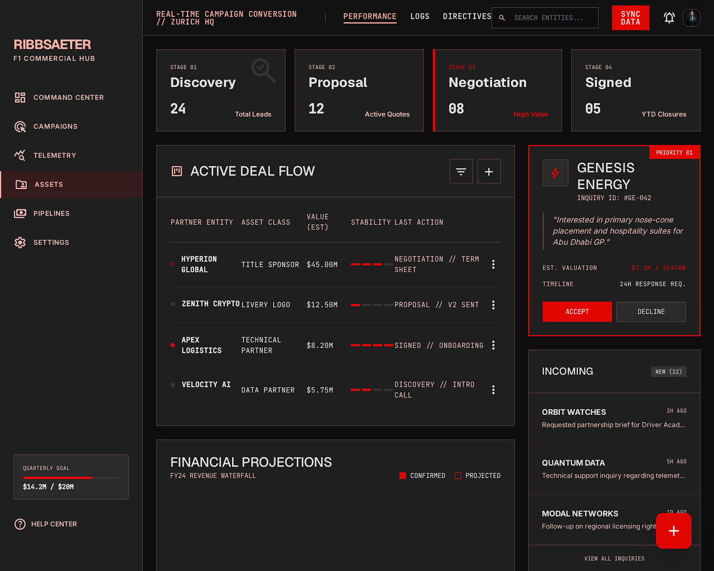
Task: Open Command Center dashboard icon
Action: tap(20, 97)
